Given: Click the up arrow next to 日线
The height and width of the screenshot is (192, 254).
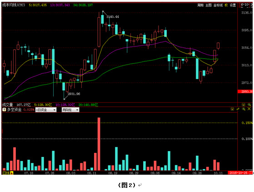Looking at the screenshot, I should click(12, 173).
